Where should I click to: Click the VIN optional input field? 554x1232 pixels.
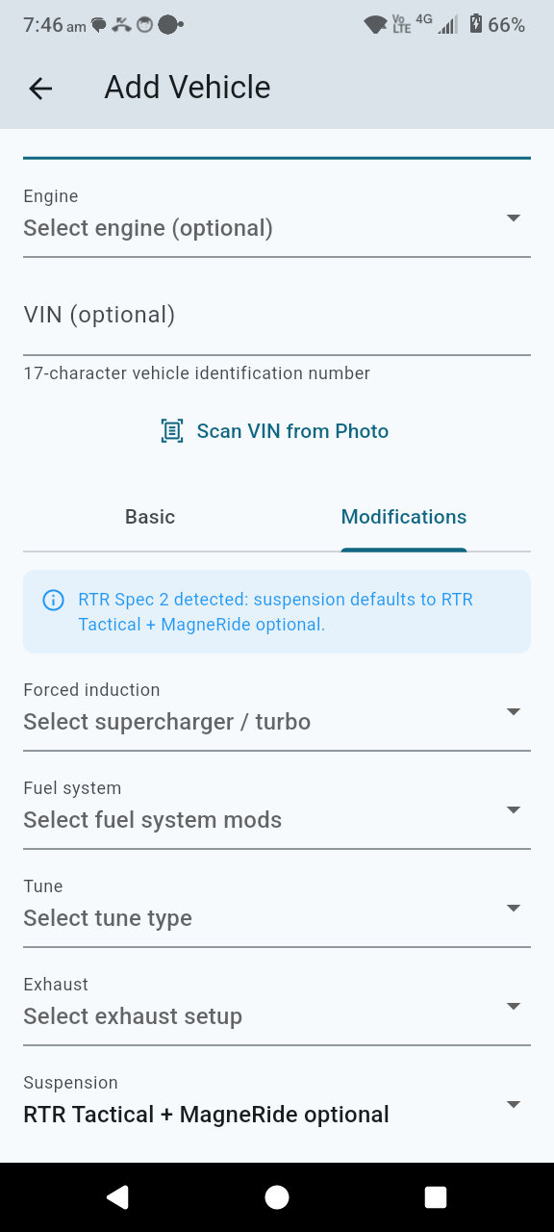click(276, 315)
